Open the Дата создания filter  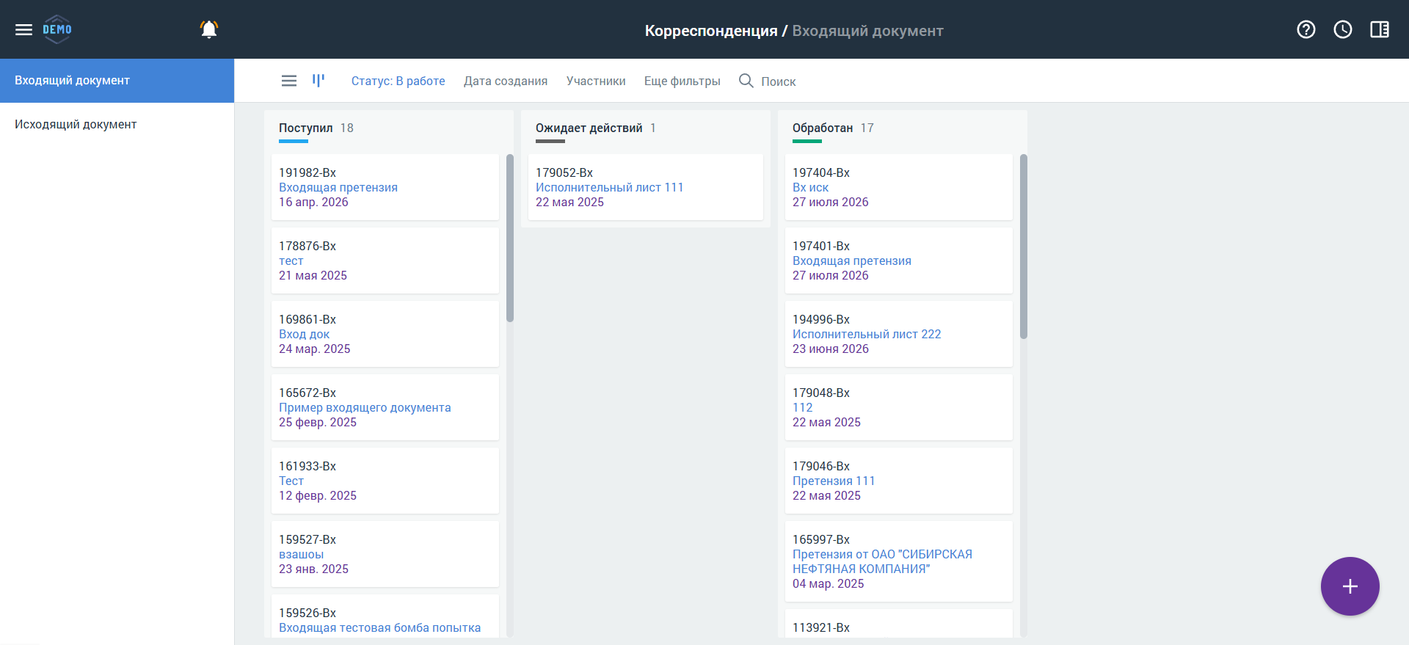506,81
